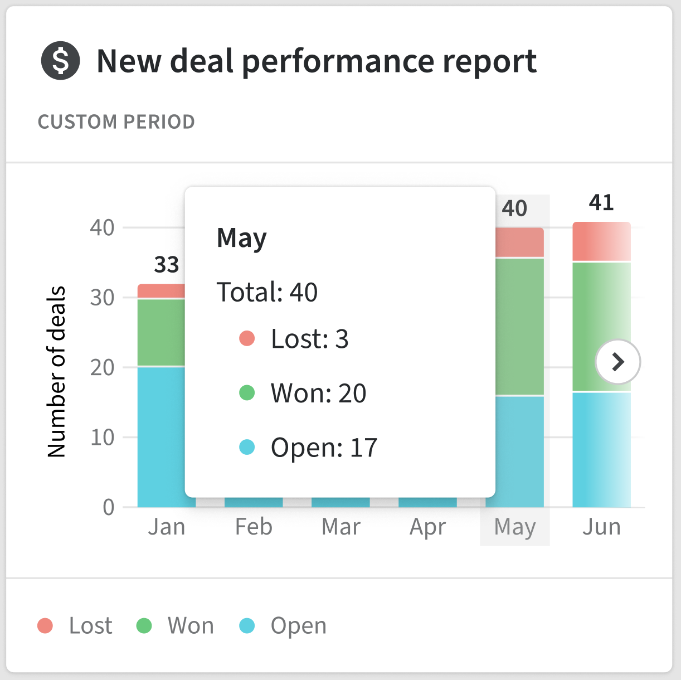The image size is (681, 680).
Task: Expand the next period with the arrow button
Action: 618,362
